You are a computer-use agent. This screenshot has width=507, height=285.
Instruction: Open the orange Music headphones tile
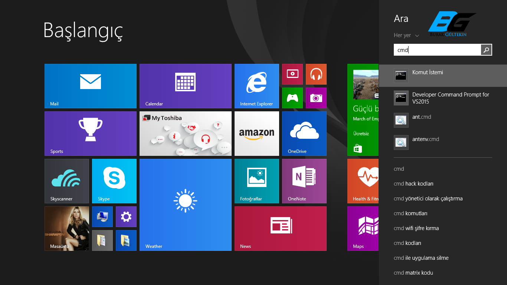click(x=316, y=74)
